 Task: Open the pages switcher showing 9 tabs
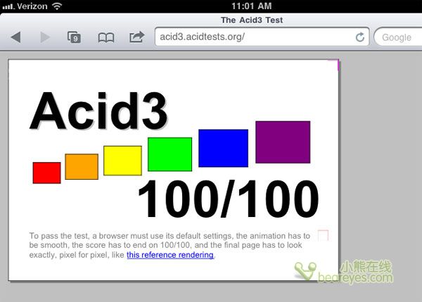(74, 37)
